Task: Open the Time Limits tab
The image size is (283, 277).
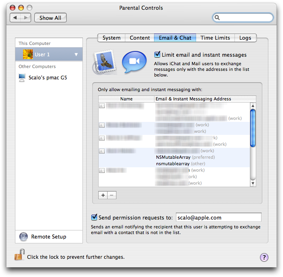Action: coord(215,38)
